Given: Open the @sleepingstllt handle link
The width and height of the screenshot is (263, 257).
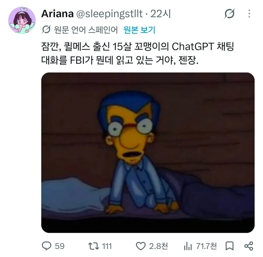Looking at the screenshot, I should tap(109, 14).
